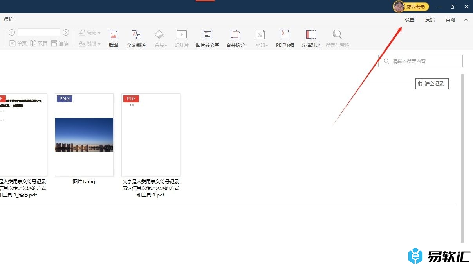Click 清空记录 clear records button
This screenshot has width=473, height=266.
[432, 84]
